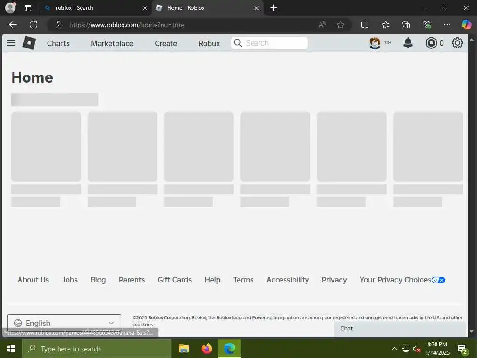
Task: Open the Parents page link
Action: tap(132, 280)
